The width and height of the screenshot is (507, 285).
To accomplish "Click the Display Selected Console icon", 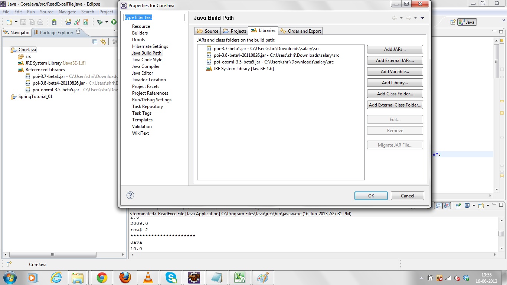I will 467,205.
